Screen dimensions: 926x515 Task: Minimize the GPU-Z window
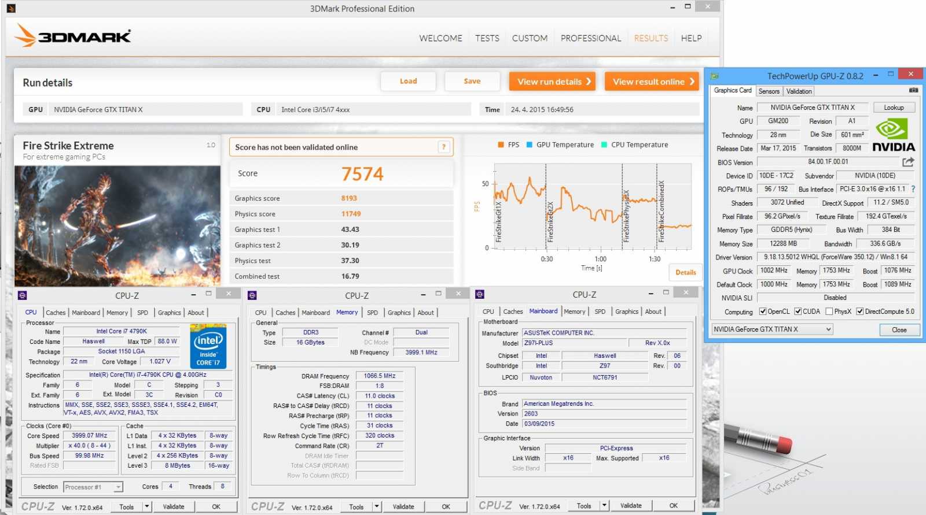(876, 75)
